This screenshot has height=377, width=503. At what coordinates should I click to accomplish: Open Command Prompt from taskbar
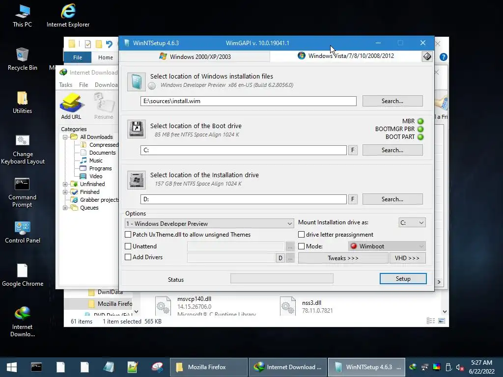pyautogui.click(x=36, y=367)
